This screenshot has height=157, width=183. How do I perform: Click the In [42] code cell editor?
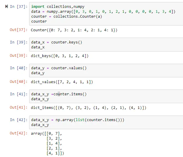point(106,122)
